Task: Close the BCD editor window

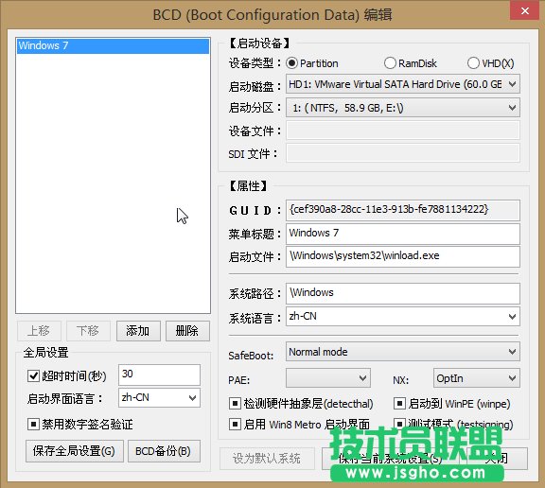Action: pyautogui.click(x=525, y=10)
